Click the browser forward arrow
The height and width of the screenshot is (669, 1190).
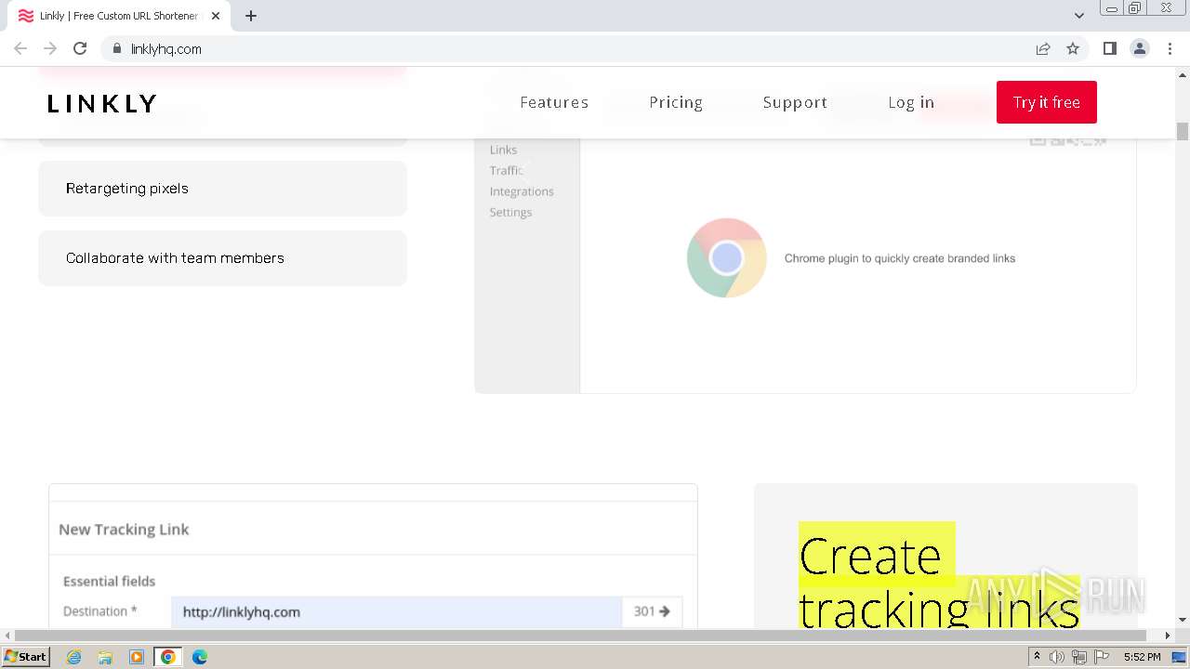click(x=50, y=48)
